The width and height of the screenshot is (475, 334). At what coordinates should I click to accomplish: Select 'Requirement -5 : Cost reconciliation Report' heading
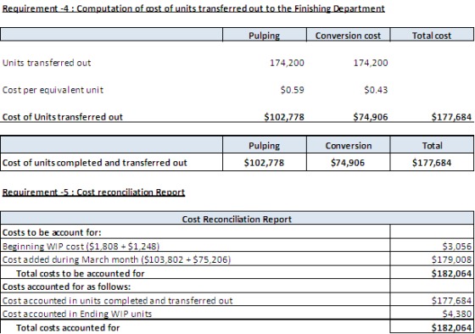(x=93, y=192)
